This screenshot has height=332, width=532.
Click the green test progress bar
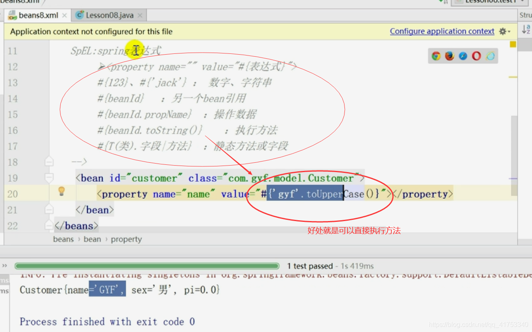147,266
